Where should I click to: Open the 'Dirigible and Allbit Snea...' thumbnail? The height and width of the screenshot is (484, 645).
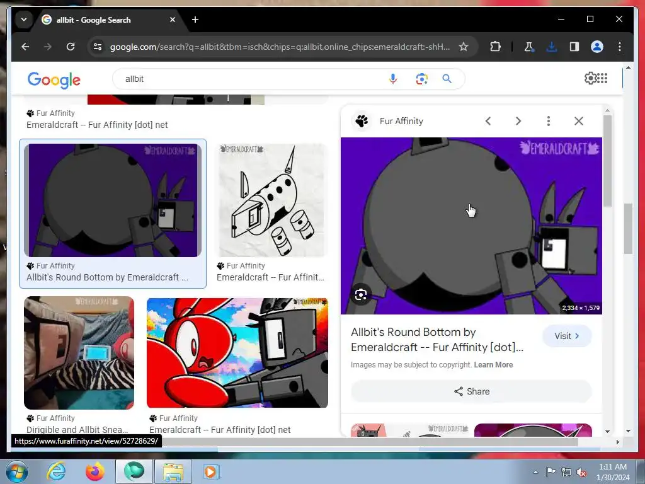click(79, 353)
